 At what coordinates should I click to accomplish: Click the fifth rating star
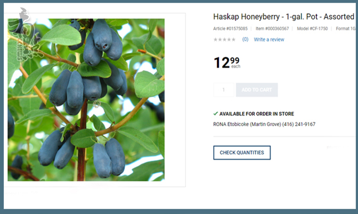[233, 40]
